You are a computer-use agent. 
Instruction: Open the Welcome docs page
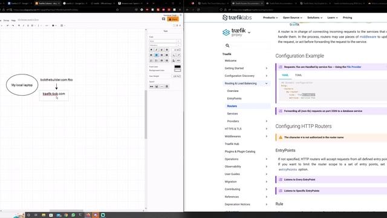tap(230, 61)
